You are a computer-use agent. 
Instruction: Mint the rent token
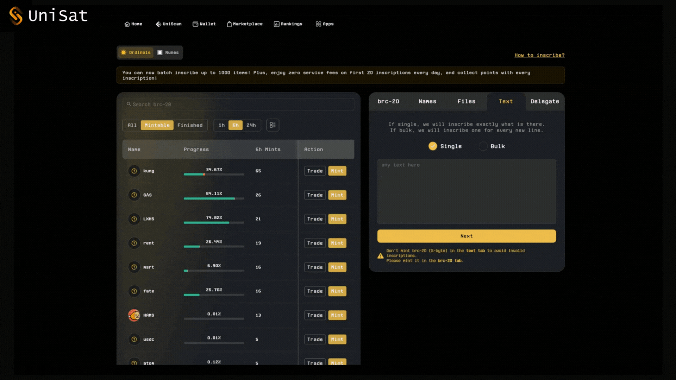pyautogui.click(x=337, y=243)
